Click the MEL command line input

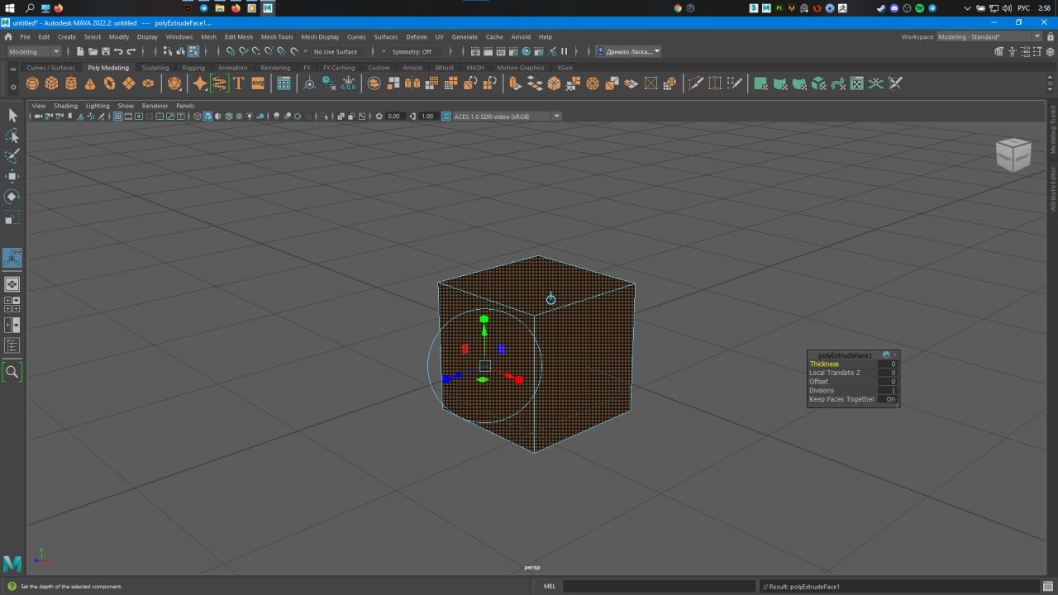click(659, 586)
